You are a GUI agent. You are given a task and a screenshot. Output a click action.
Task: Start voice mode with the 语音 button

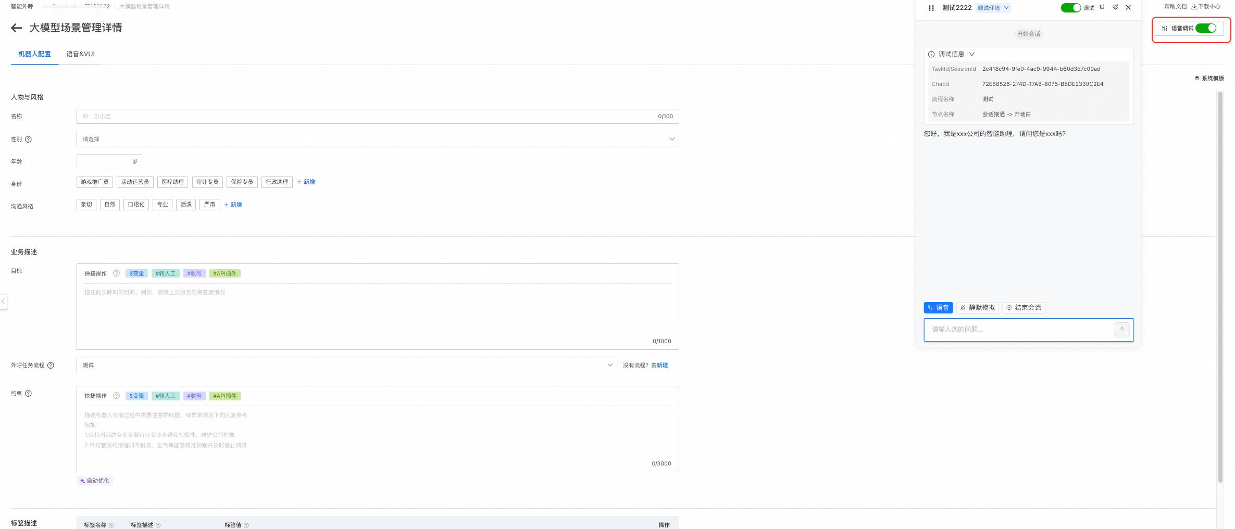click(x=938, y=308)
